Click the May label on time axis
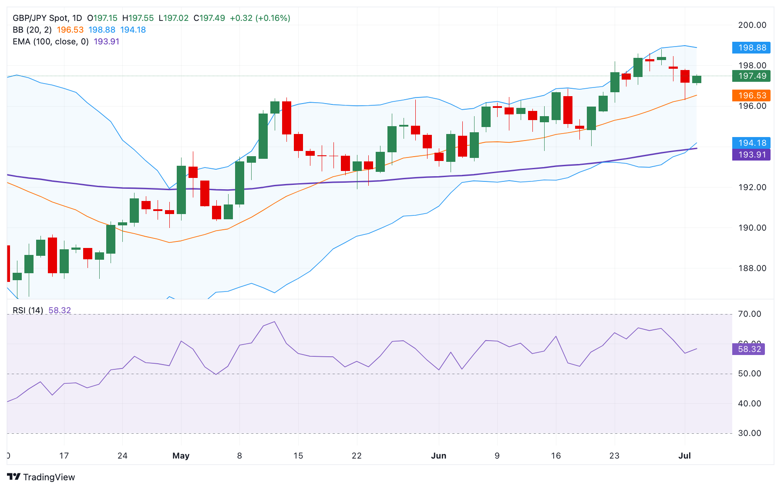This screenshot has height=489, width=781. (181, 456)
